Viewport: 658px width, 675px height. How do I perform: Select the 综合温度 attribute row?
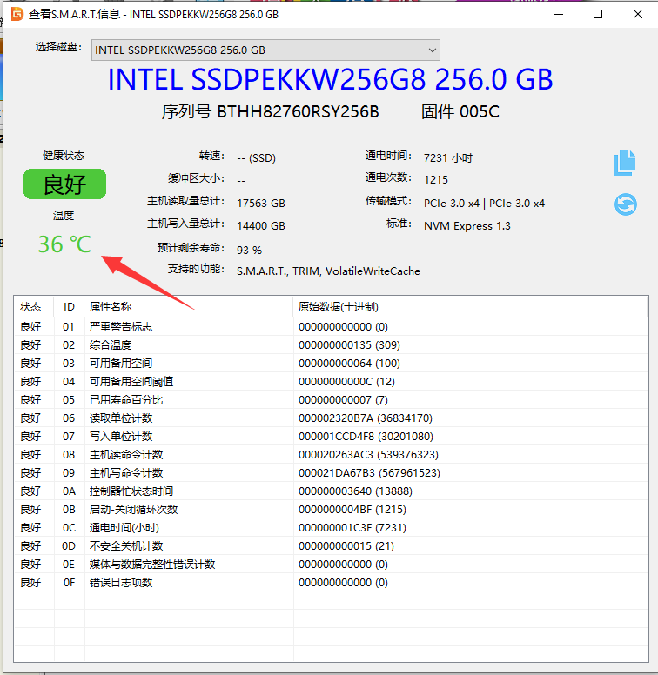click(x=331, y=344)
